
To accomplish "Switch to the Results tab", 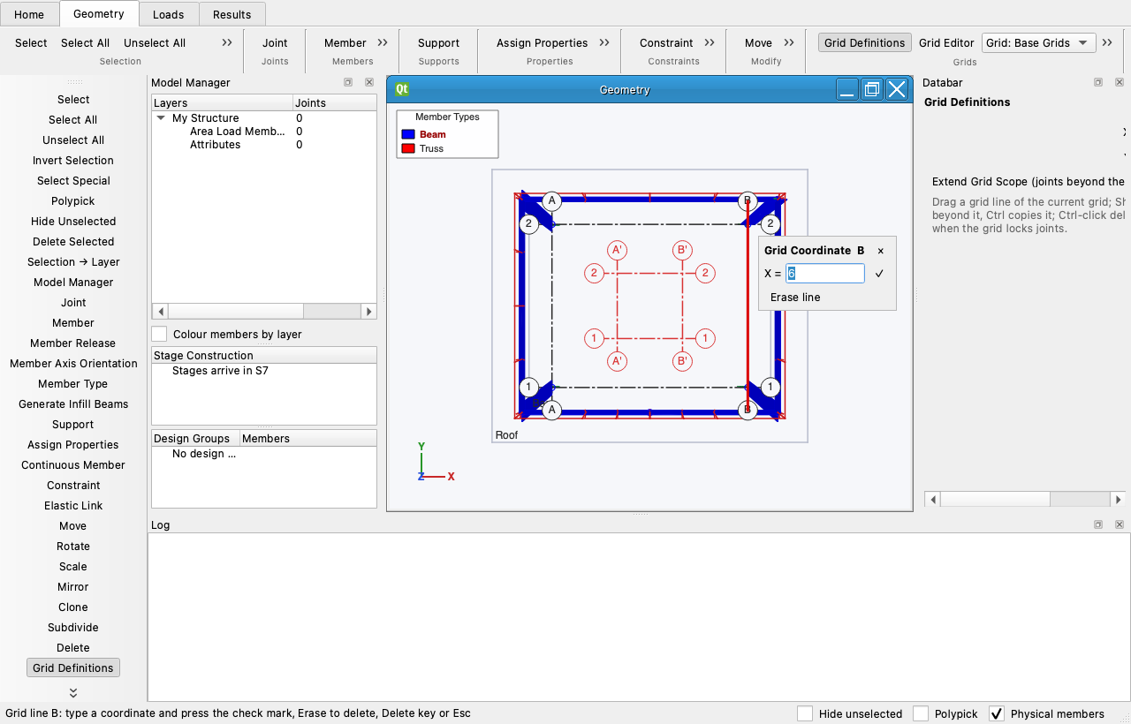I will coord(232,14).
